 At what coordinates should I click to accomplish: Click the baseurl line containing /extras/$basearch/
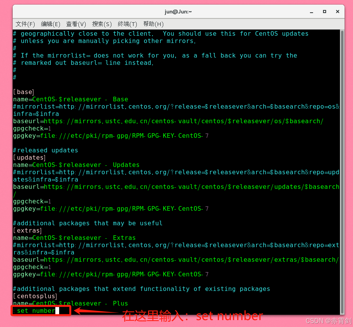176,260
